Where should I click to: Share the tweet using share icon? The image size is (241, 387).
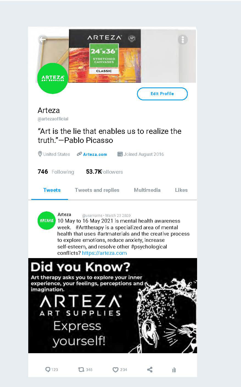pos(150,370)
